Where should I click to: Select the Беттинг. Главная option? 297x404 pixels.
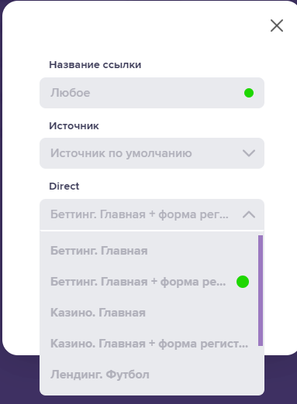(x=149, y=251)
